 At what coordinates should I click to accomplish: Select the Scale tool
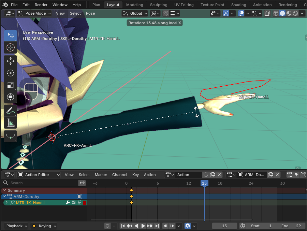tap(10, 85)
